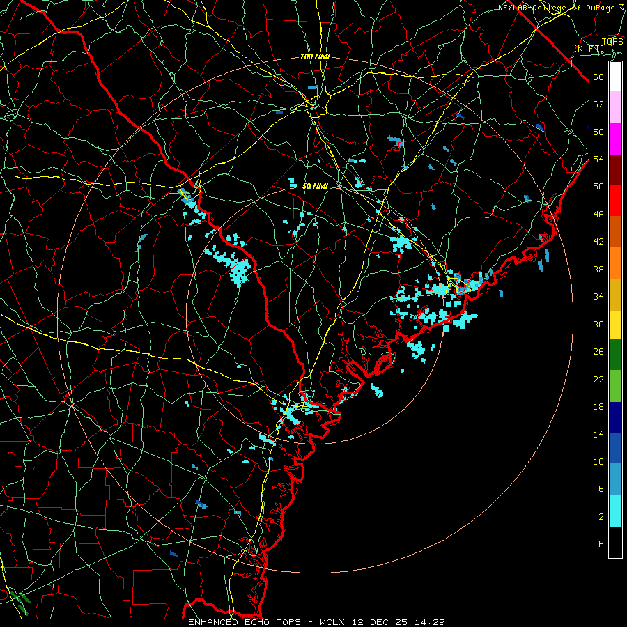627x627 pixels.
Task: Click the dark orange swatch beside 42
Action: [x=615, y=232]
